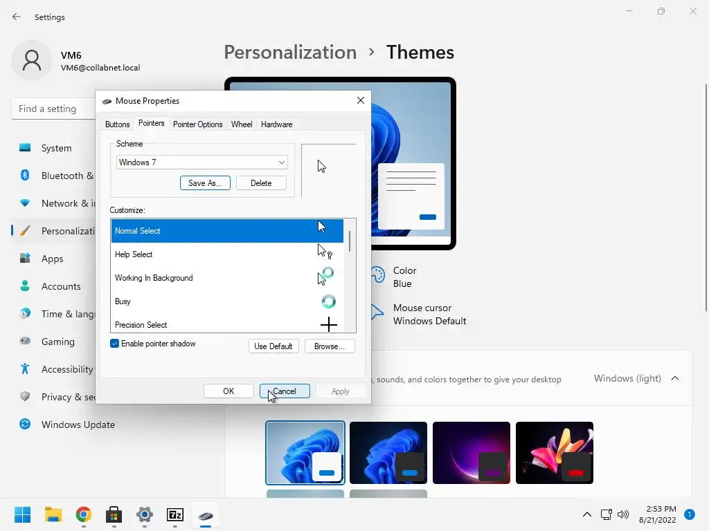Open the Windows Start button
This screenshot has width=709, height=531.
[x=22, y=514]
